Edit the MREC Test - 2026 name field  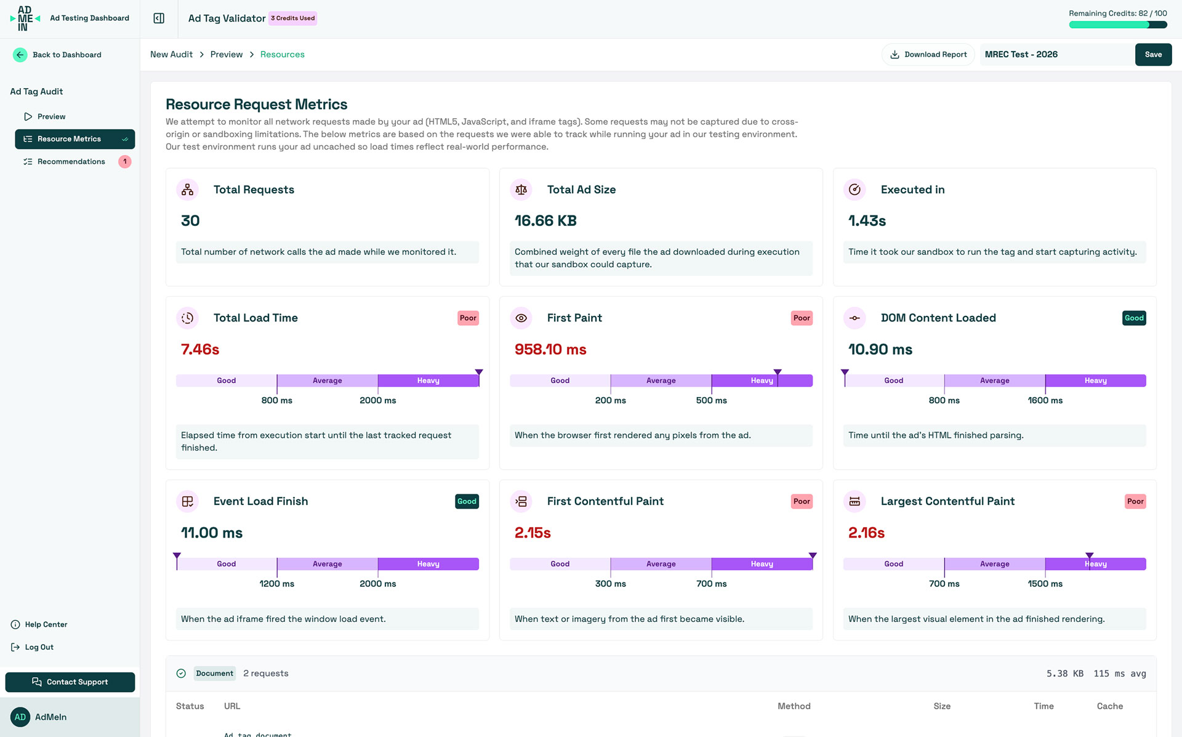point(1056,55)
